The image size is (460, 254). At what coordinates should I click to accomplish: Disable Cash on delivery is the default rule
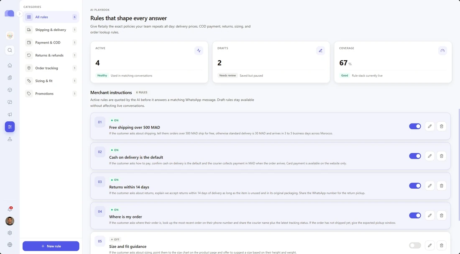click(415, 156)
